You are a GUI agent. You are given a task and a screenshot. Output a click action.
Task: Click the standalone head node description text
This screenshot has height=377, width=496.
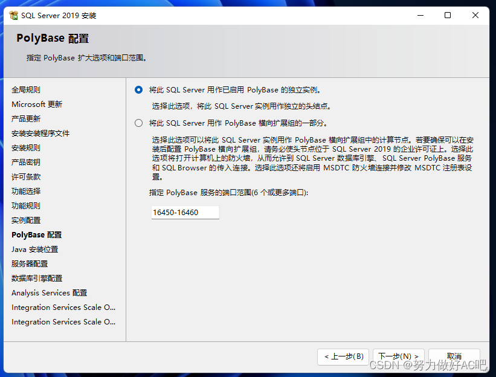[242, 106]
